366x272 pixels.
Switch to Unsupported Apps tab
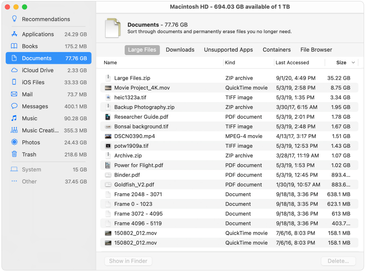click(228, 50)
